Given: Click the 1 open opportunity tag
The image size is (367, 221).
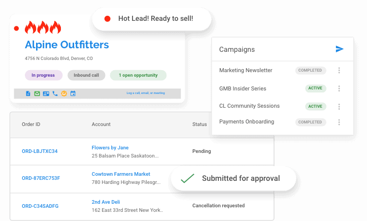Looking at the screenshot, I should [138, 75].
